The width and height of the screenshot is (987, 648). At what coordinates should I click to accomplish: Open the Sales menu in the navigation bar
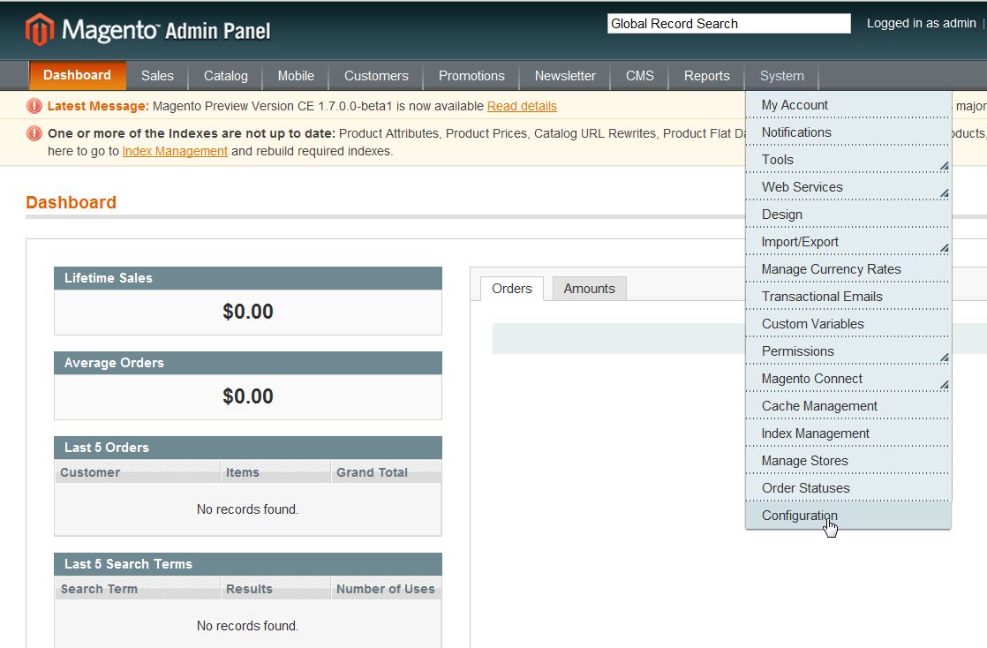tap(157, 76)
